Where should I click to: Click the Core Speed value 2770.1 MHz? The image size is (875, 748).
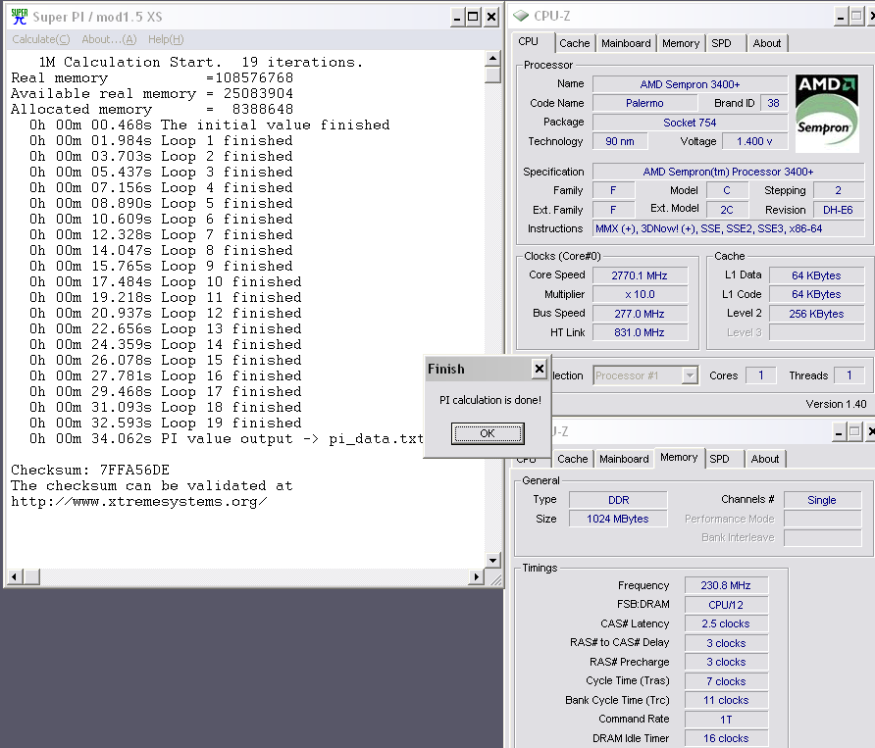(x=640, y=275)
